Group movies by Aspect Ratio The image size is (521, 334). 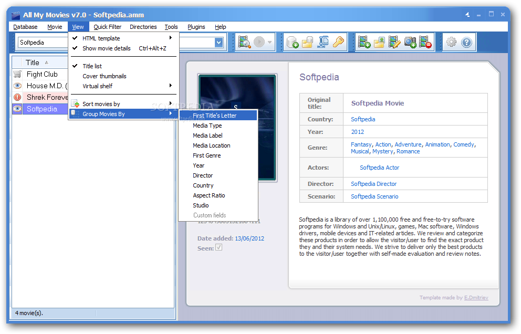point(218,195)
